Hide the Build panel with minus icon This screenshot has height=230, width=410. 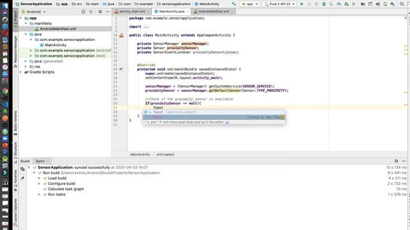tap(404, 161)
